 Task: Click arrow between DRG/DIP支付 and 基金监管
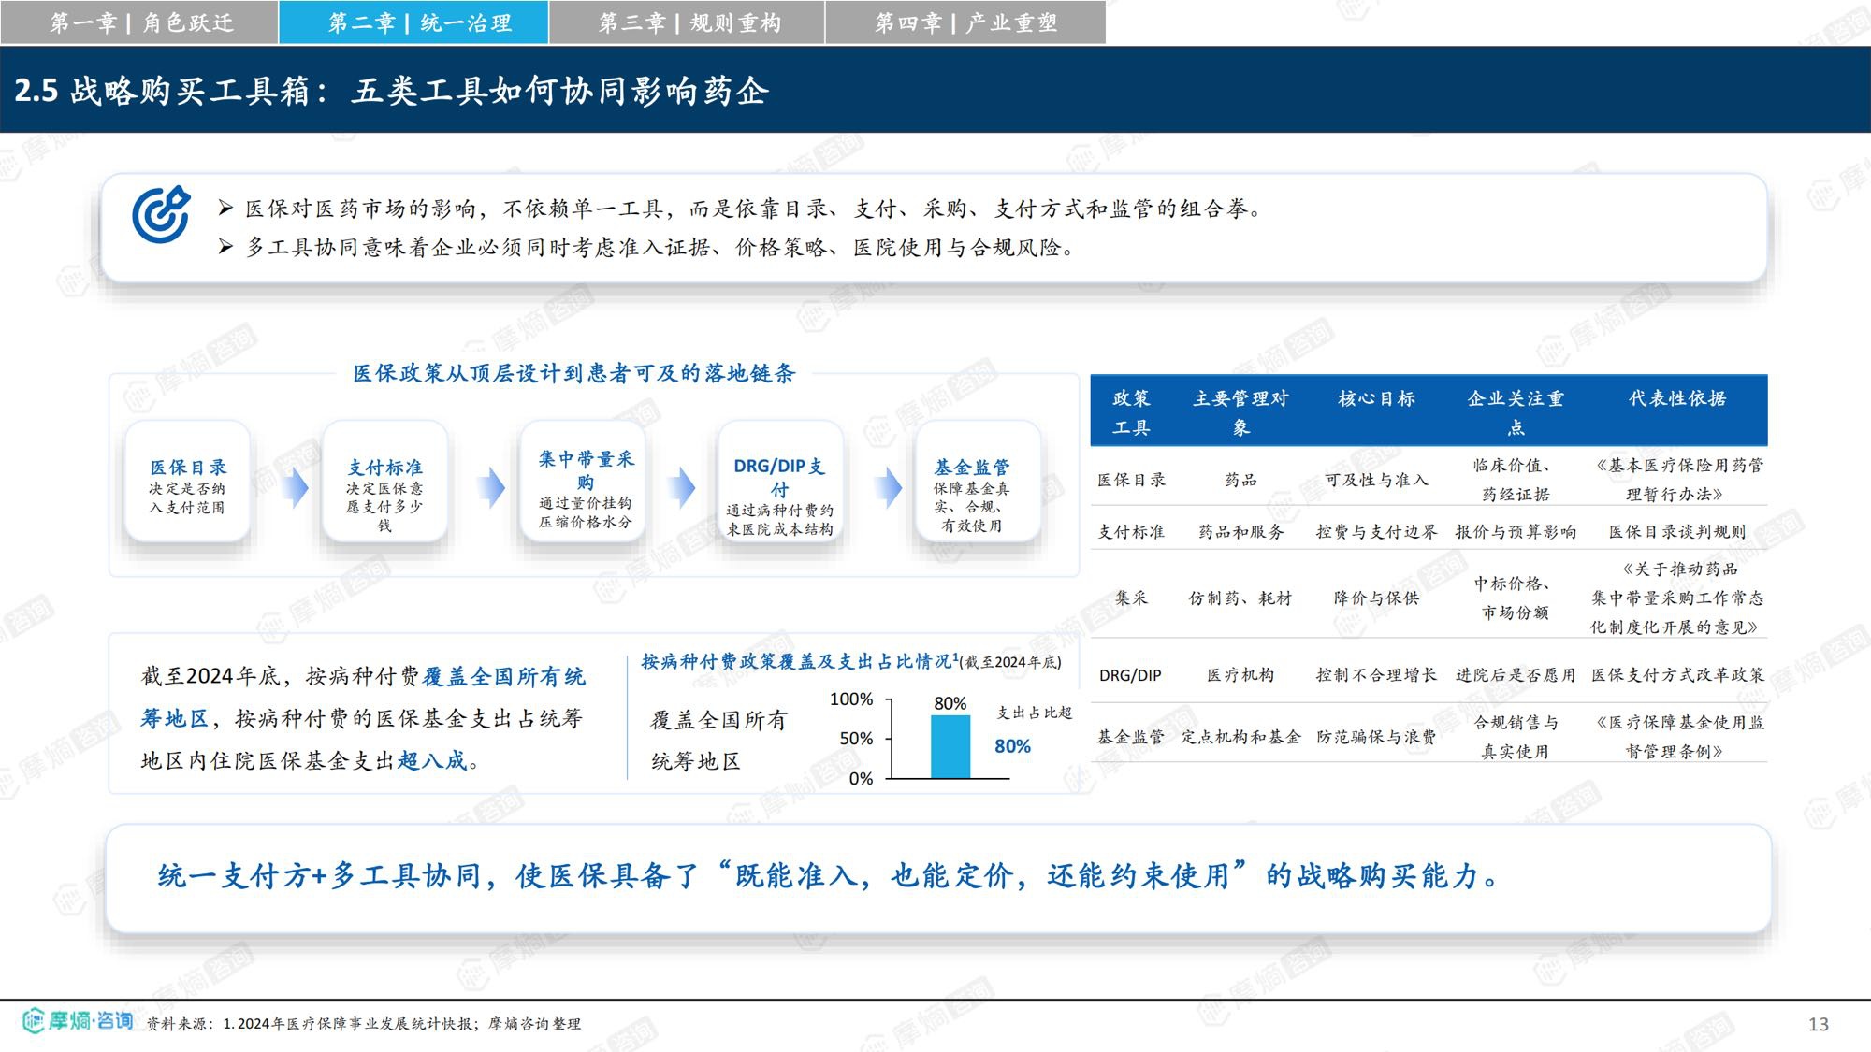point(890,486)
